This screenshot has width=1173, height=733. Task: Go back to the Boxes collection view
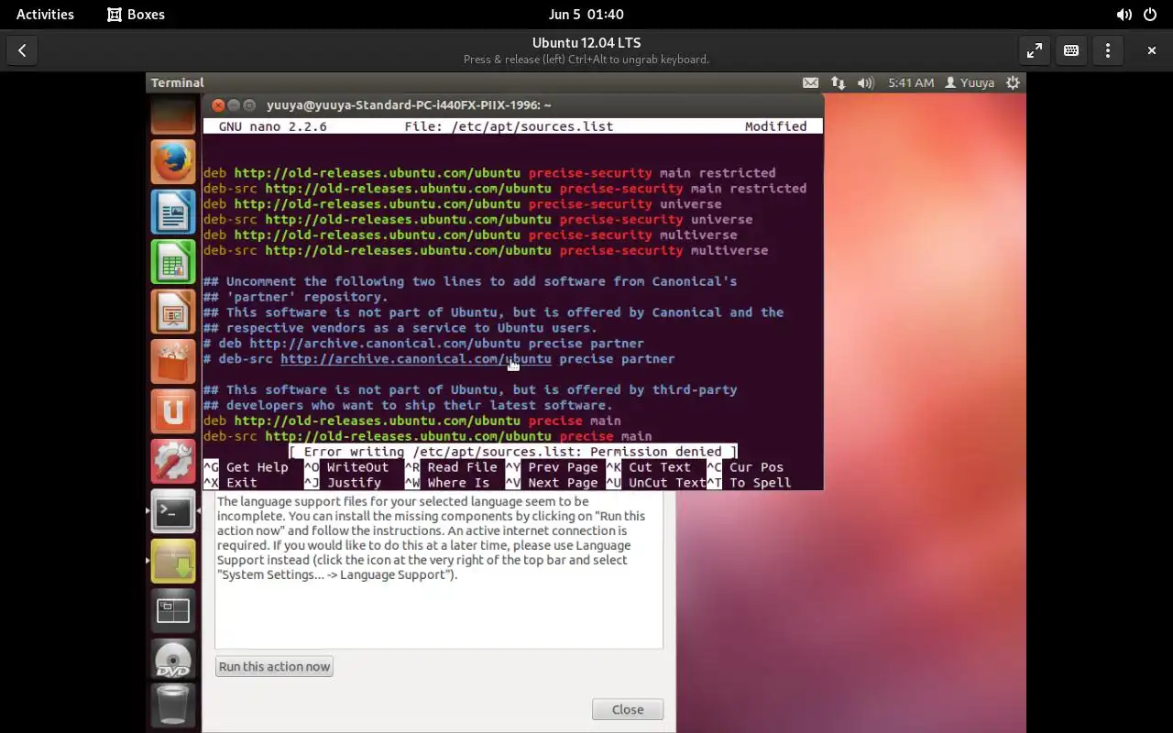coord(22,50)
